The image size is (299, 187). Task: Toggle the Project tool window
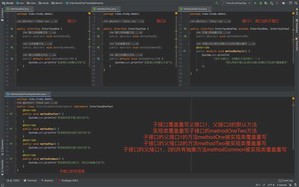pyautogui.click(x=2, y=15)
